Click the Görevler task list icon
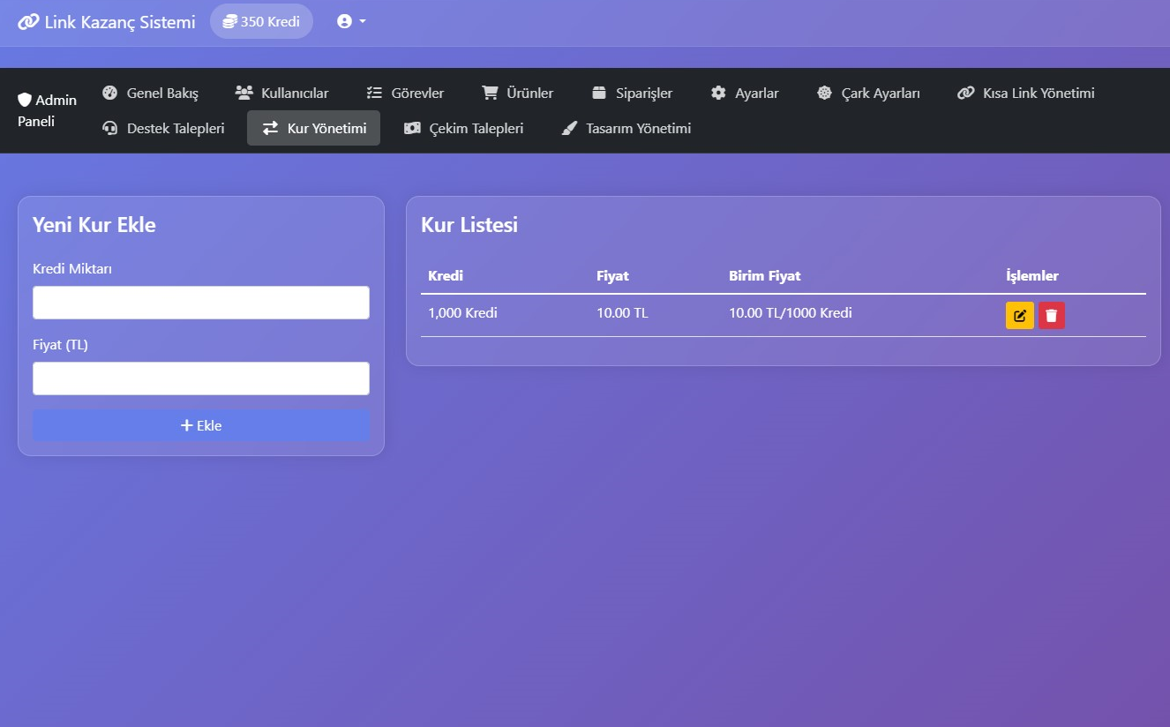 point(374,93)
